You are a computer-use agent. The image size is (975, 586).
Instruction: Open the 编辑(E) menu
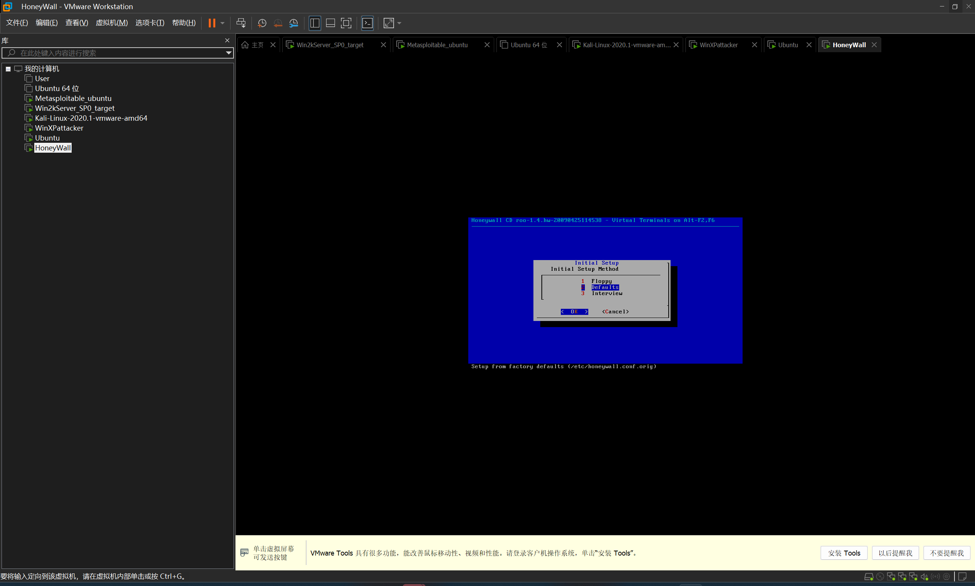tap(46, 23)
